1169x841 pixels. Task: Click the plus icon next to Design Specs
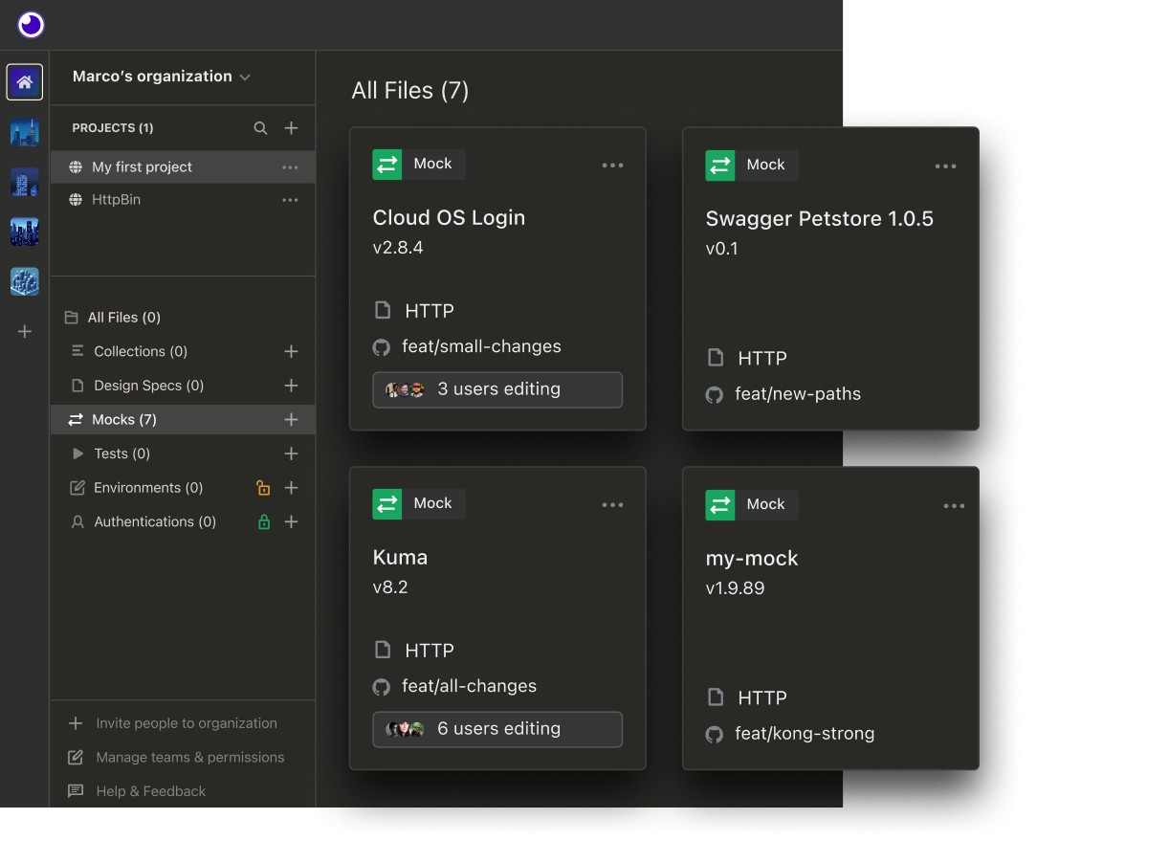[x=292, y=386]
